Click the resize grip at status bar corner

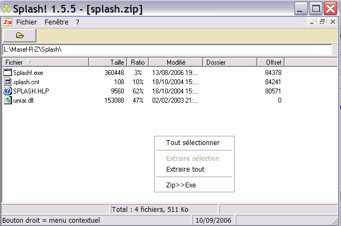(334, 221)
